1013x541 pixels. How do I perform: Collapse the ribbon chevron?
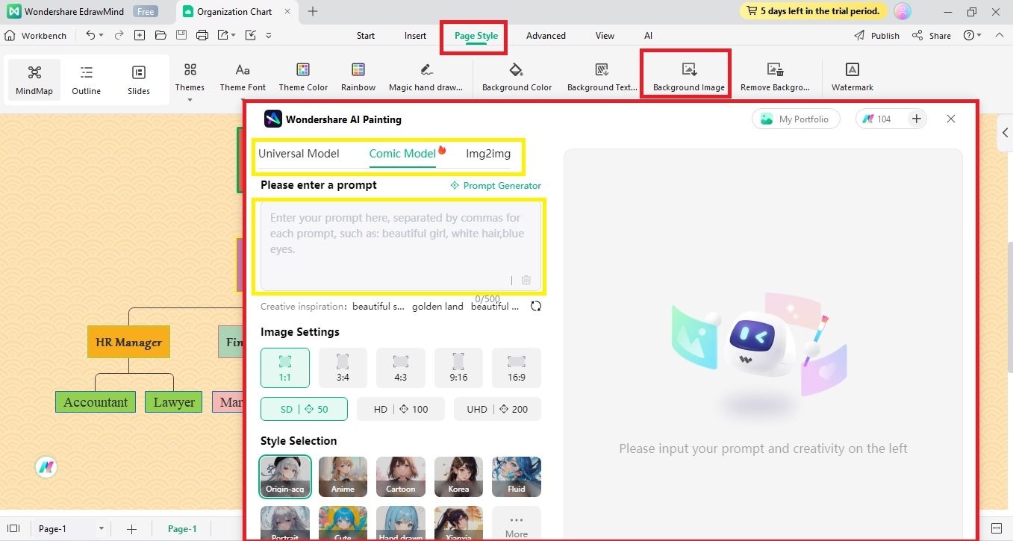click(x=999, y=36)
